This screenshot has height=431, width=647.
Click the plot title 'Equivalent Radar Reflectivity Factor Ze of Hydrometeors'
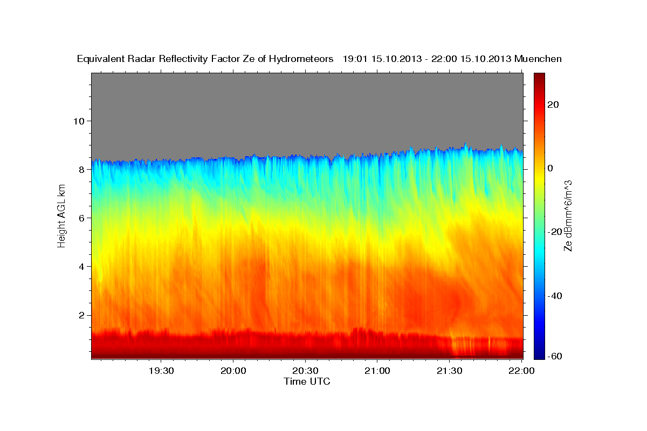pyautogui.click(x=205, y=59)
